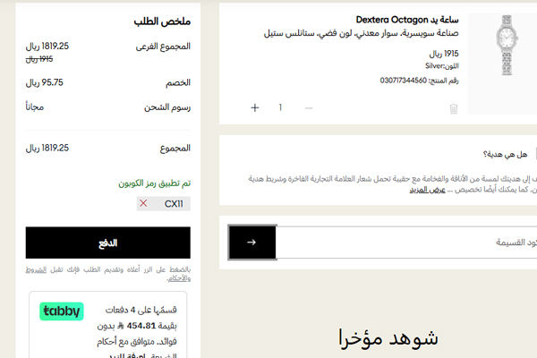Viewport: 537px width, 358px height.
Task: Click the CX11 coupon code tag
Action: coord(173,204)
